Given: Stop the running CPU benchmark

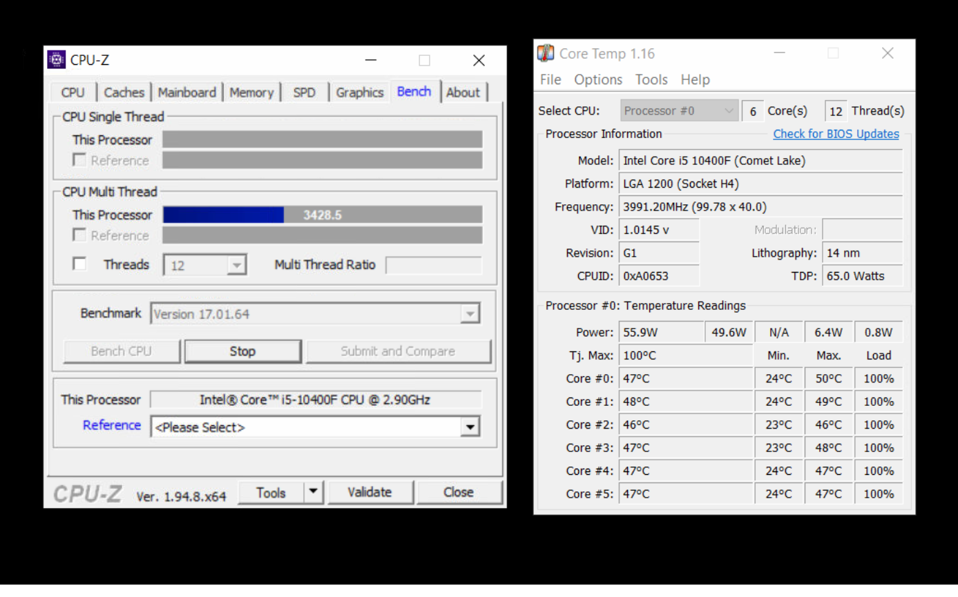Looking at the screenshot, I should 242,351.
